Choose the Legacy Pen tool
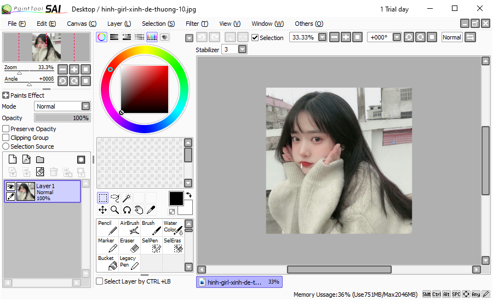This screenshot has height=300, width=493. [x=129, y=263]
